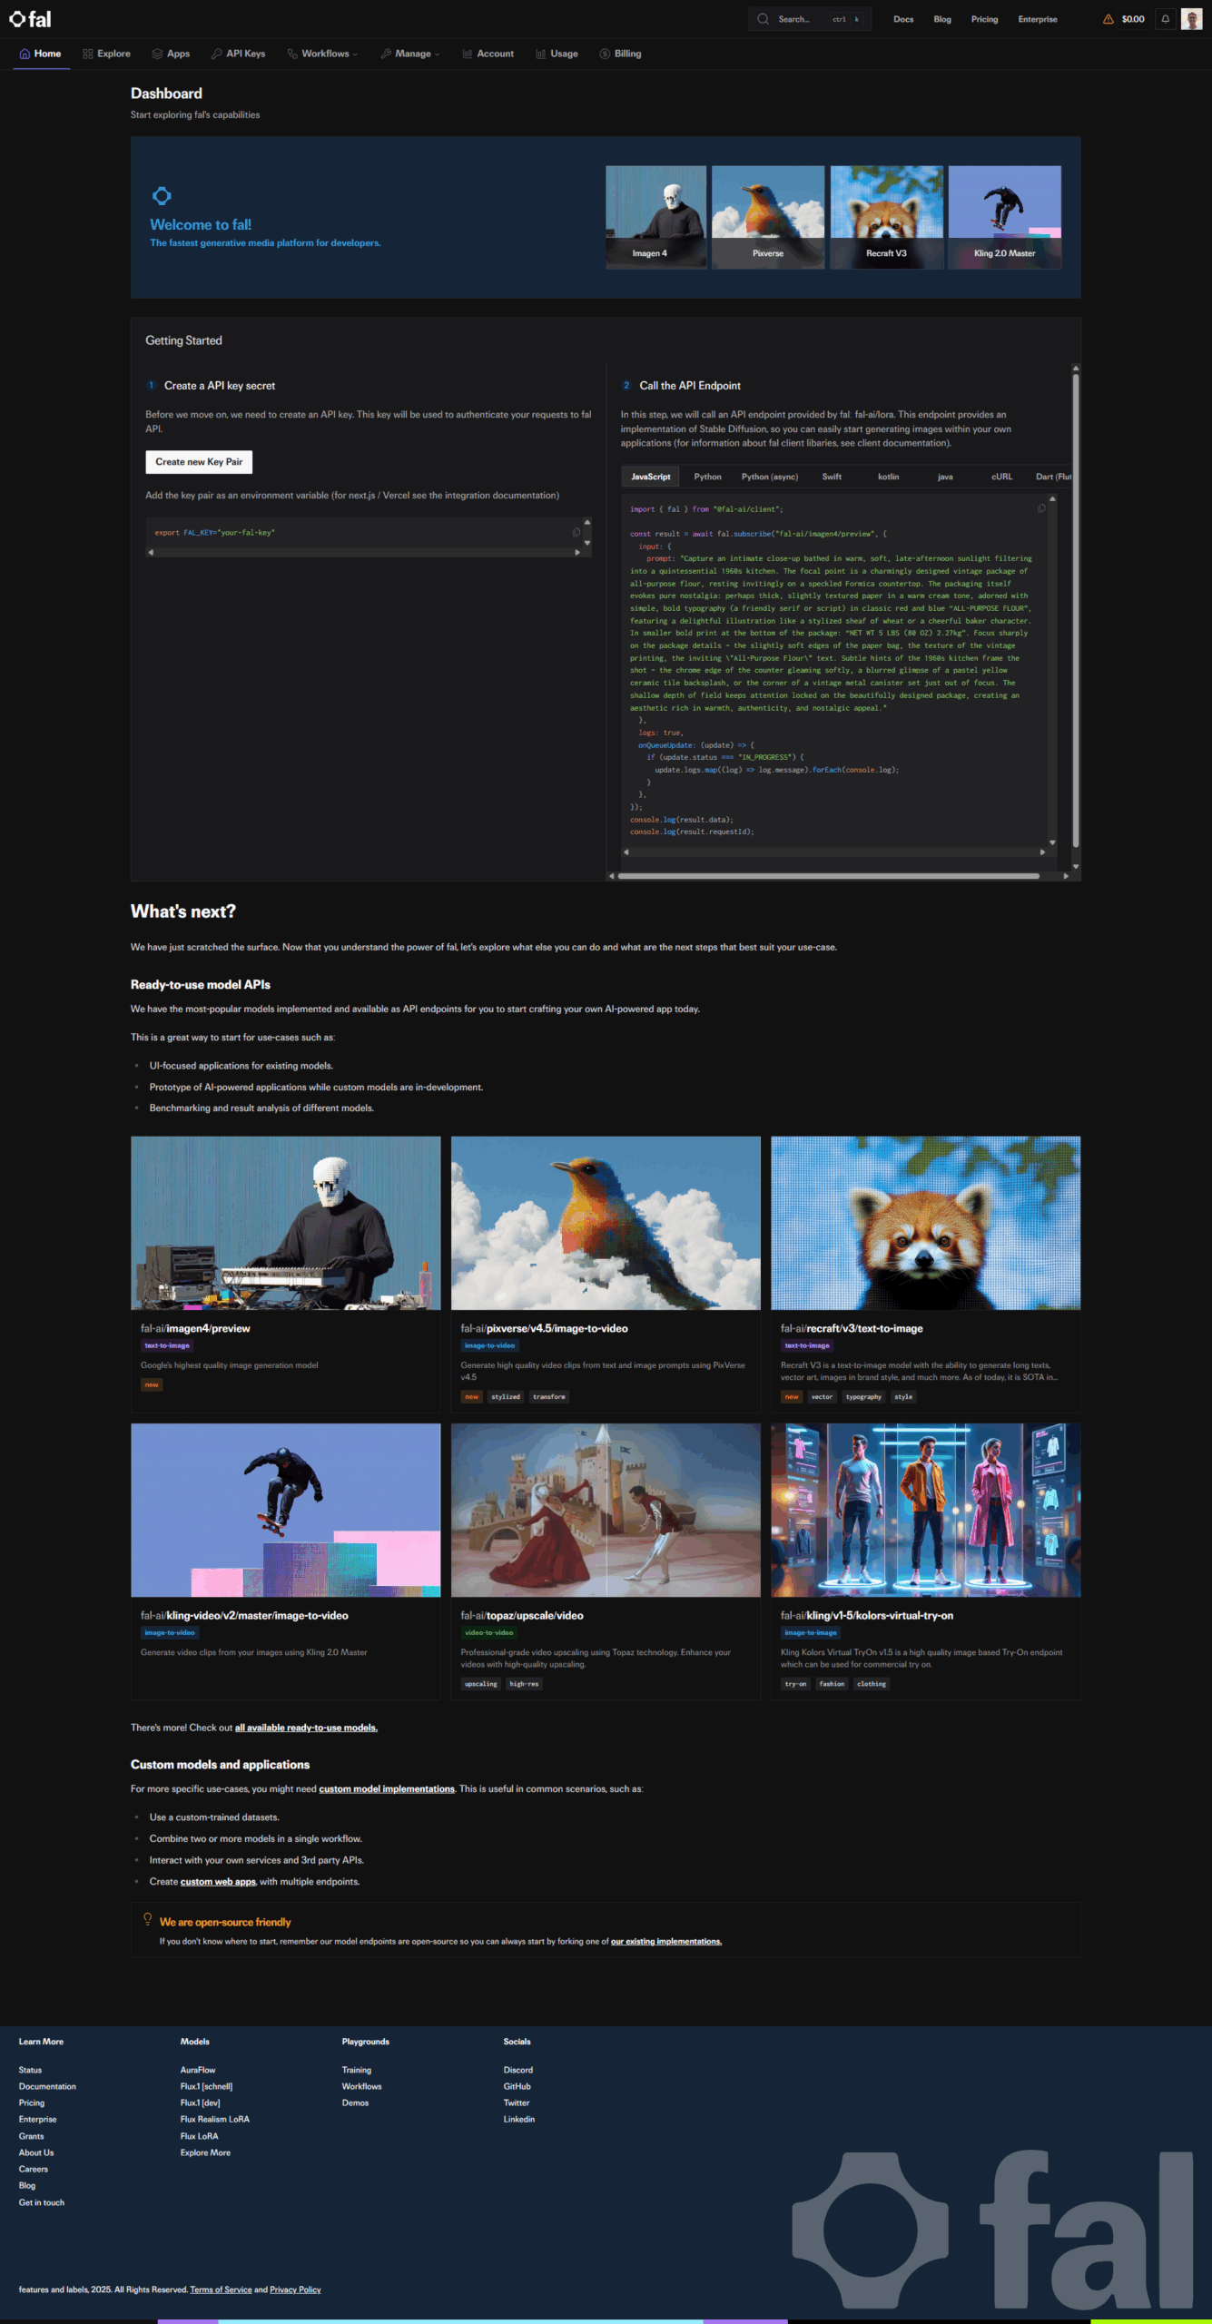Click the fal logo in the header
The width and height of the screenshot is (1212, 2324).
(30, 19)
